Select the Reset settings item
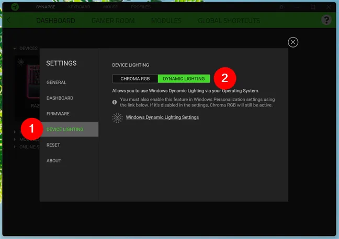Viewport: 339px width, 239px height. click(x=53, y=145)
